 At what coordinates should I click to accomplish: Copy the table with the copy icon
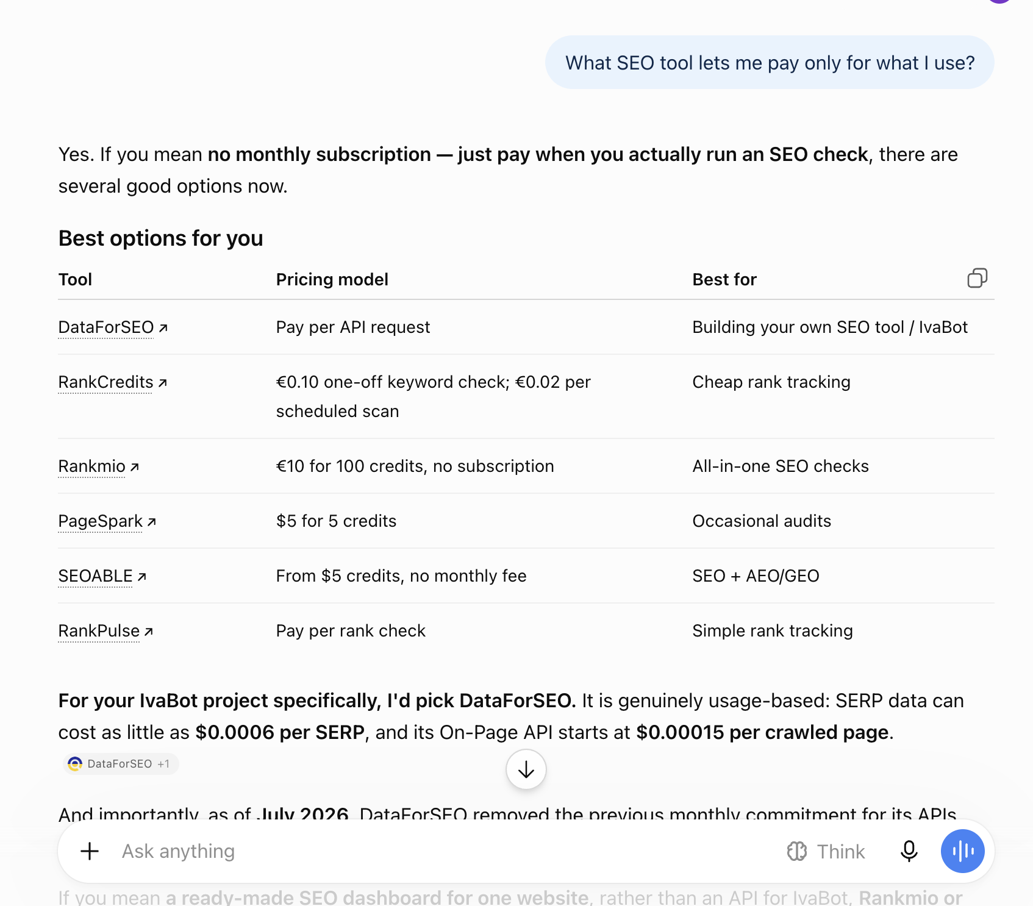click(x=977, y=278)
